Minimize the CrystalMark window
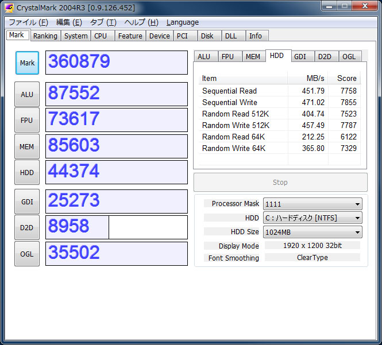Screen dimensions: 382x345 (x=329, y=6)
